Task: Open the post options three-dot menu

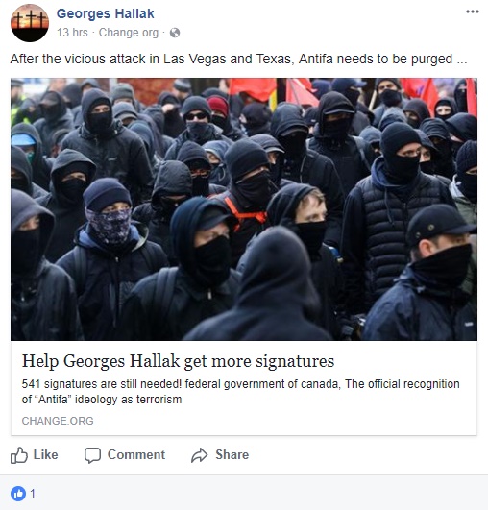Action: [472, 12]
